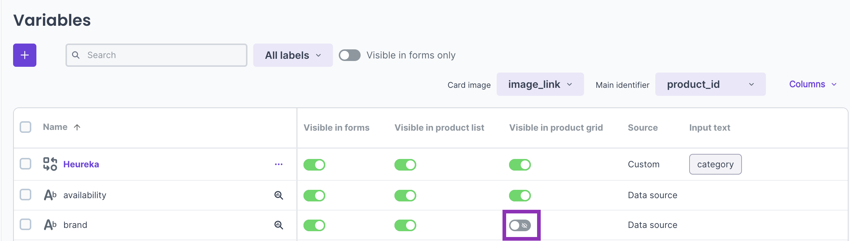Click the Heureka custom variable type icon

tap(50, 164)
